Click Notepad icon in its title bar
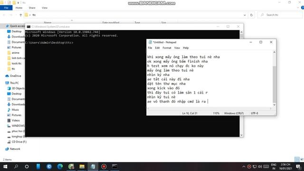The image size is (304, 171). pyautogui.click(x=150, y=42)
